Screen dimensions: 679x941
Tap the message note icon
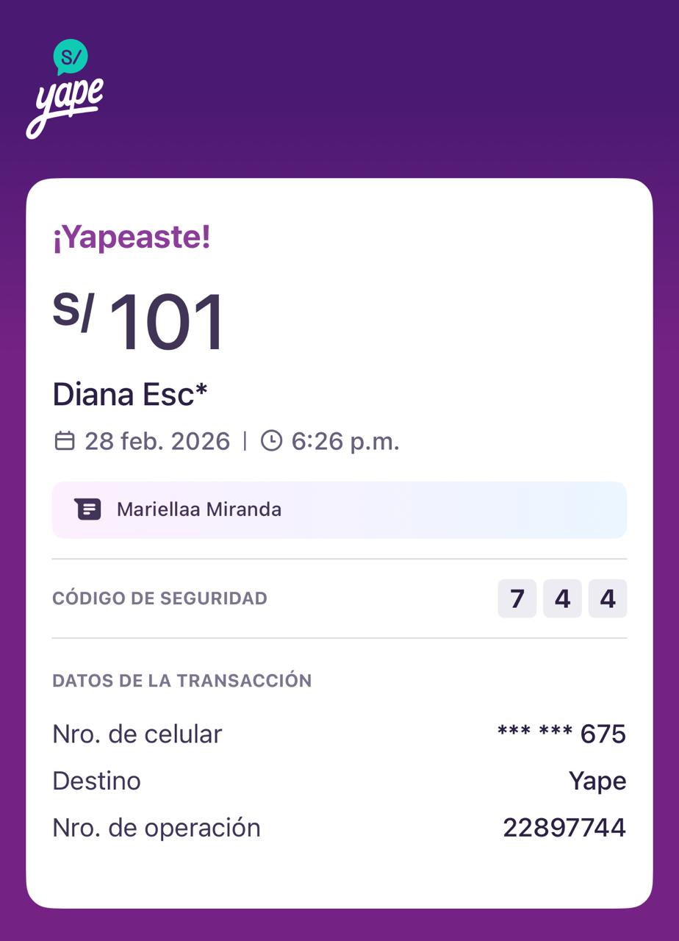pos(87,509)
